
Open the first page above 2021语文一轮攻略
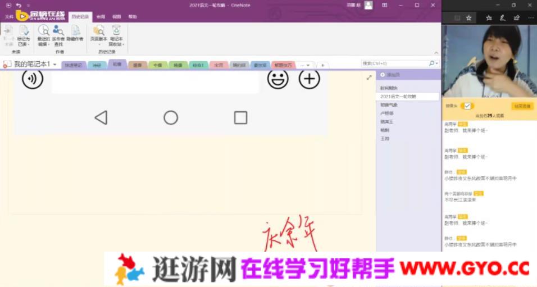(x=389, y=88)
